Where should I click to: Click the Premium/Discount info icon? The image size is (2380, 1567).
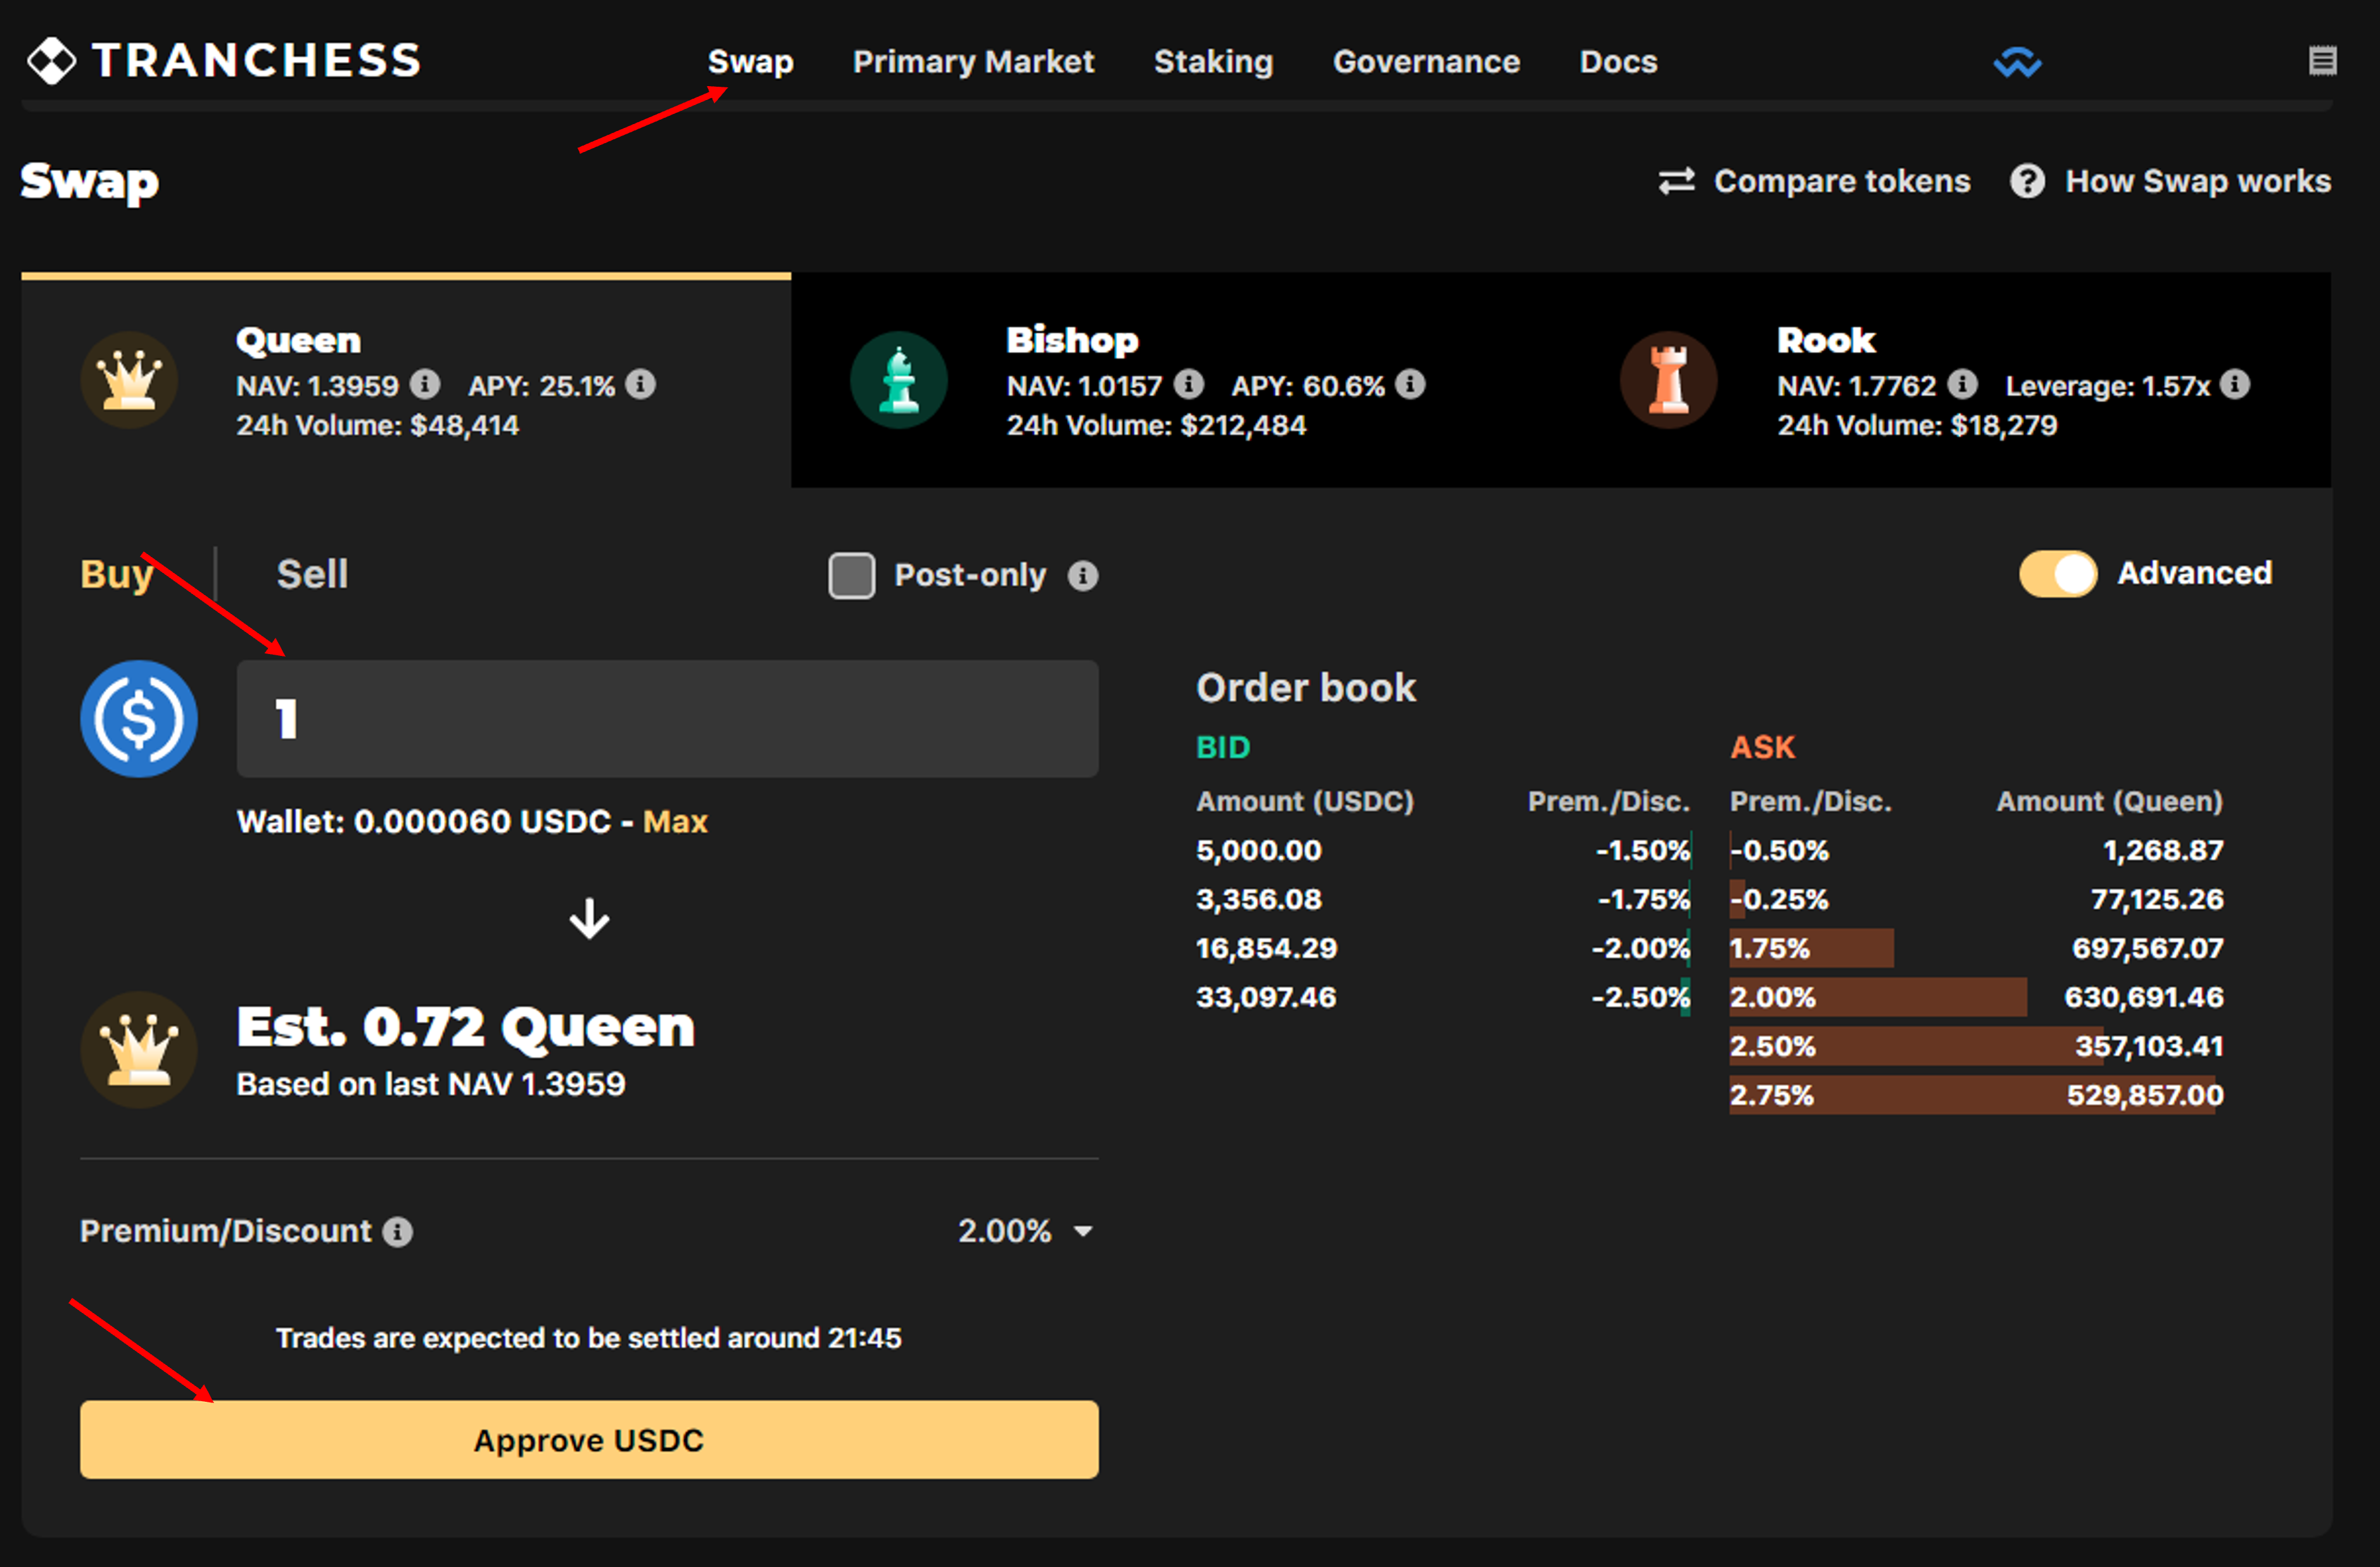pos(397,1231)
